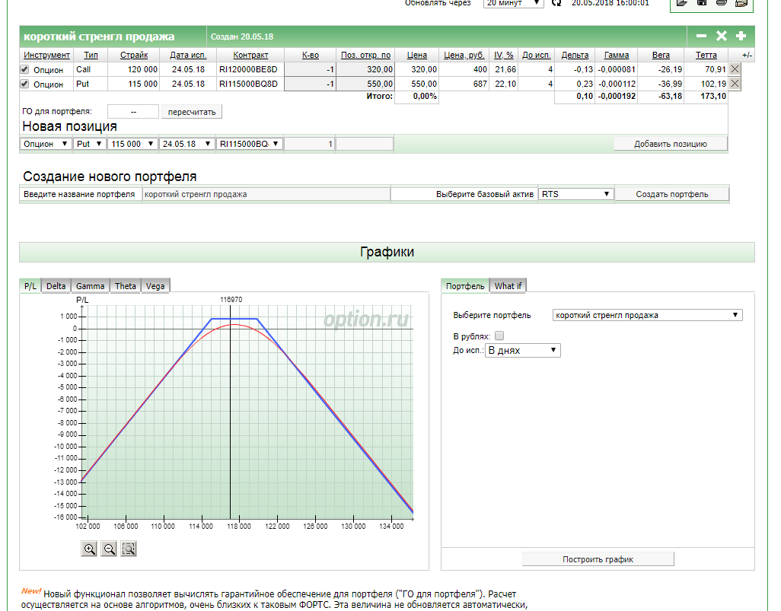Switch to the Vega chart tab
Viewport: 781px width, 611px height.
pos(155,286)
